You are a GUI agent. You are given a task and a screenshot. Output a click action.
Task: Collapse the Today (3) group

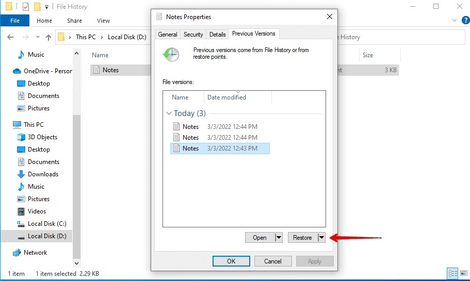point(169,113)
